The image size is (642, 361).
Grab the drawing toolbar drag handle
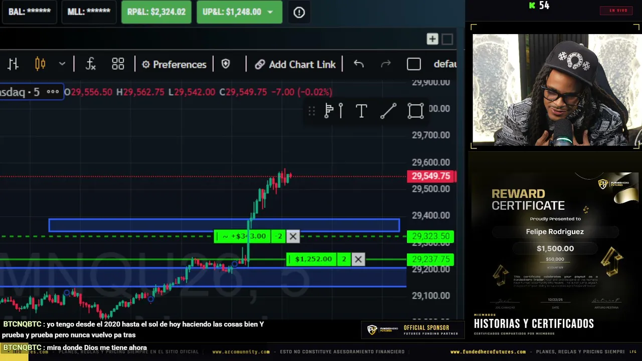tap(311, 111)
